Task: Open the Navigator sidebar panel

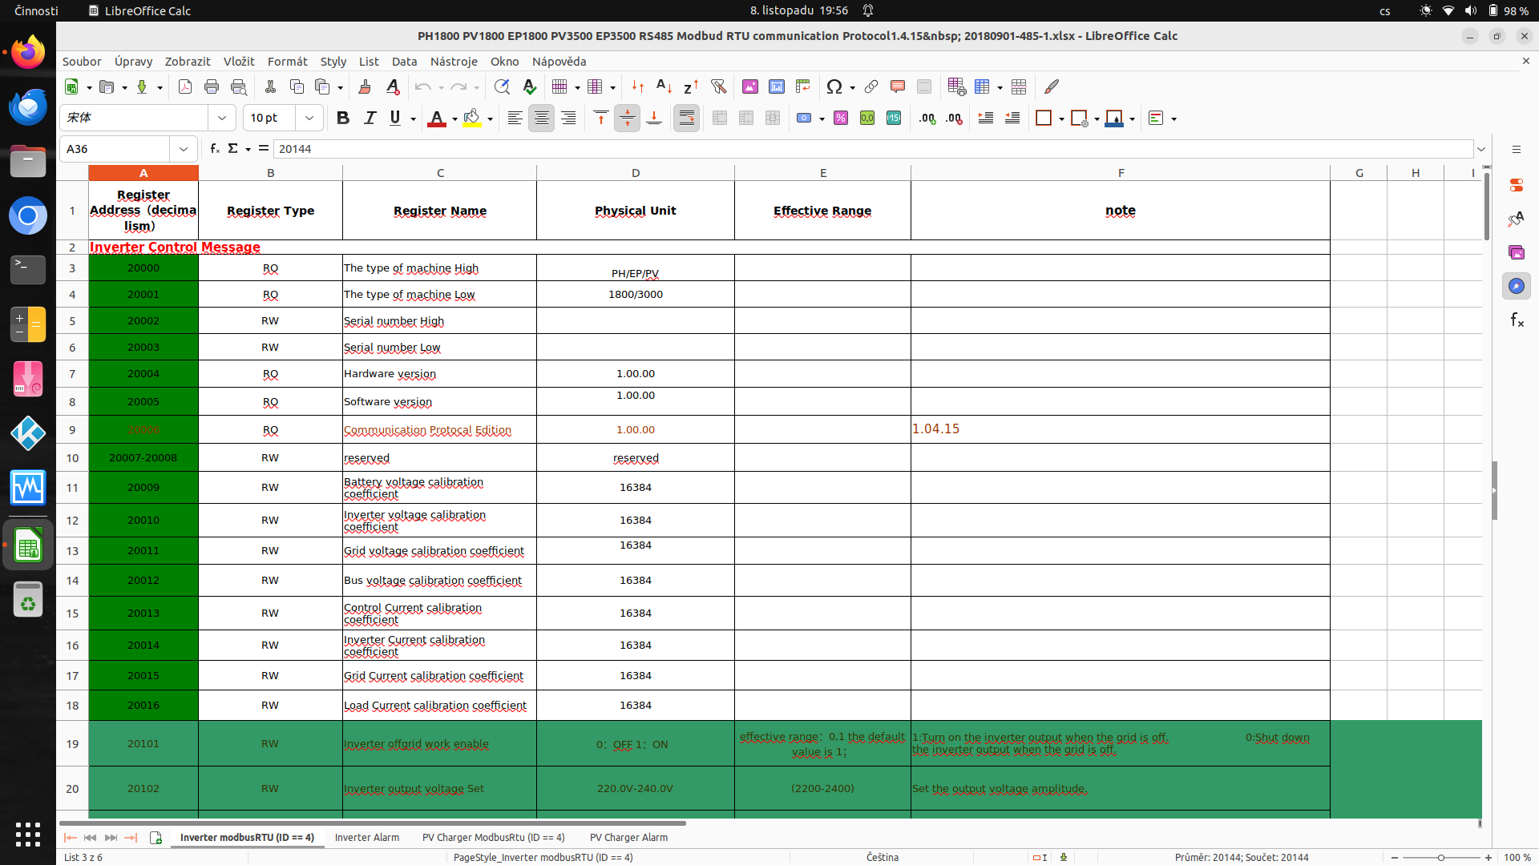Action: (1517, 286)
